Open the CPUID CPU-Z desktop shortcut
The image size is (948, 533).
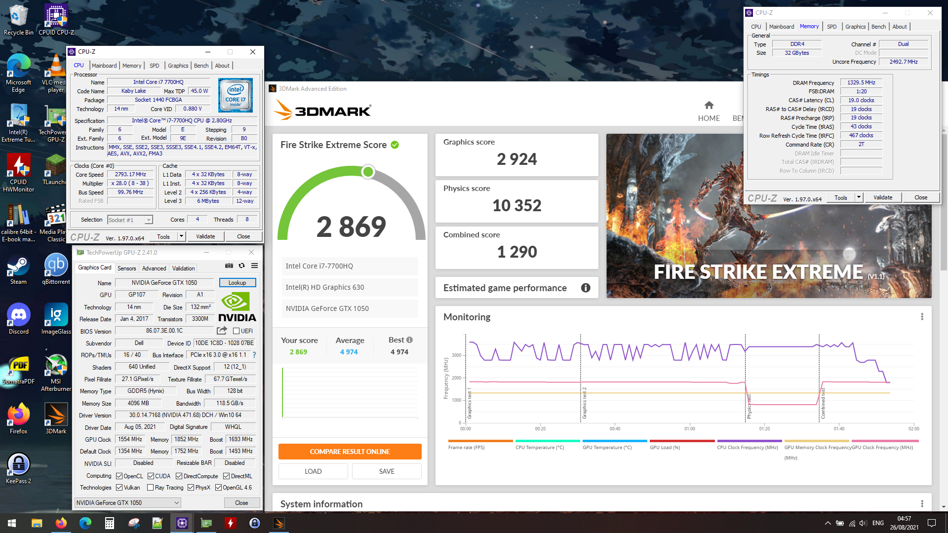tap(56, 20)
